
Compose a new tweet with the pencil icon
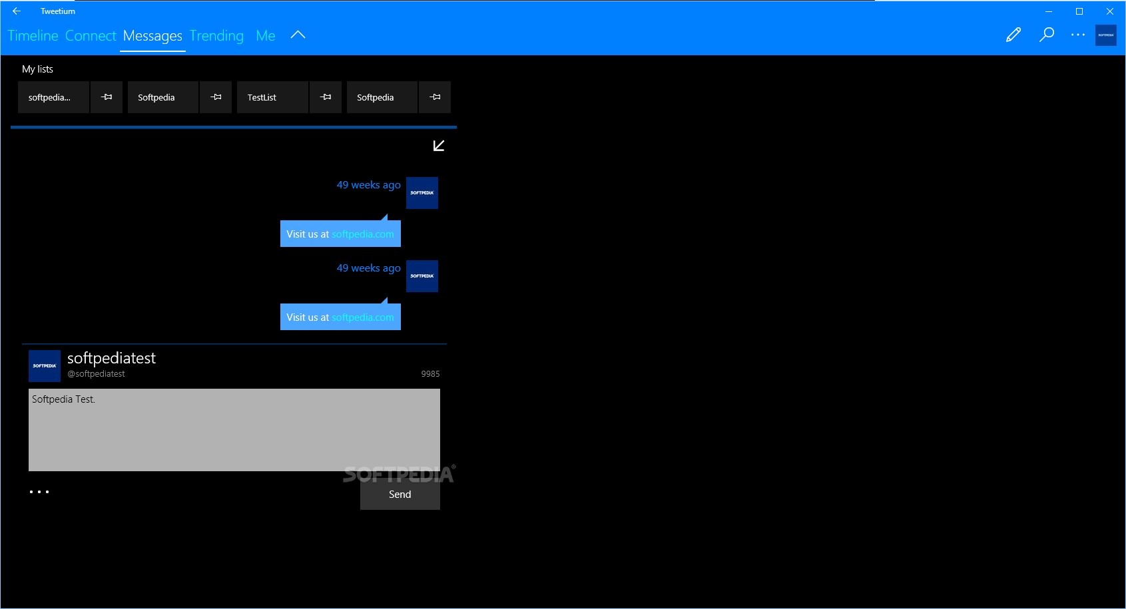[1013, 35]
